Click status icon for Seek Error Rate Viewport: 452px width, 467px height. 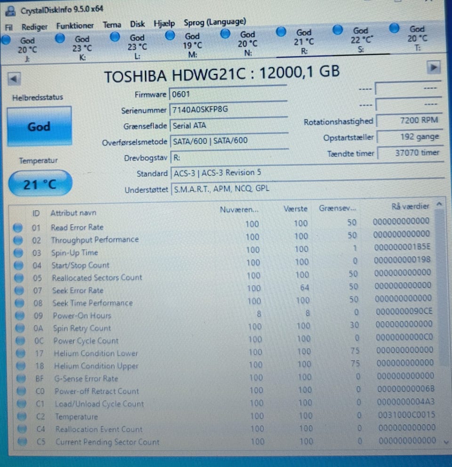tap(19, 290)
